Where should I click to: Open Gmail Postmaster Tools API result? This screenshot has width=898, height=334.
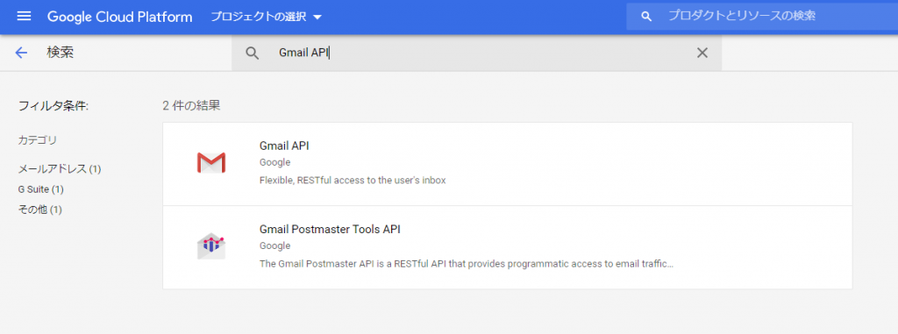[330, 229]
